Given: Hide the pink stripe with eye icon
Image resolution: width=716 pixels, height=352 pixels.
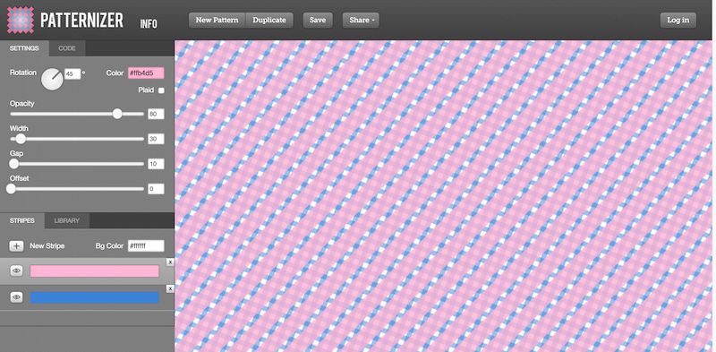Looking at the screenshot, I should (x=17, y=271).
